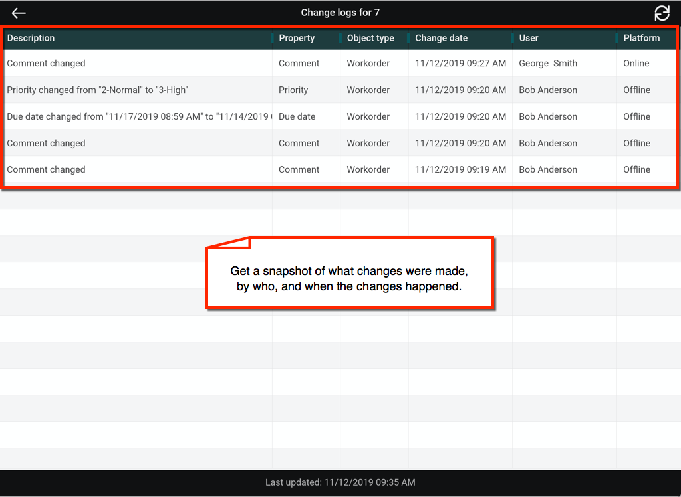
Task: Click the Platform column header
Action: coord(641,38)
